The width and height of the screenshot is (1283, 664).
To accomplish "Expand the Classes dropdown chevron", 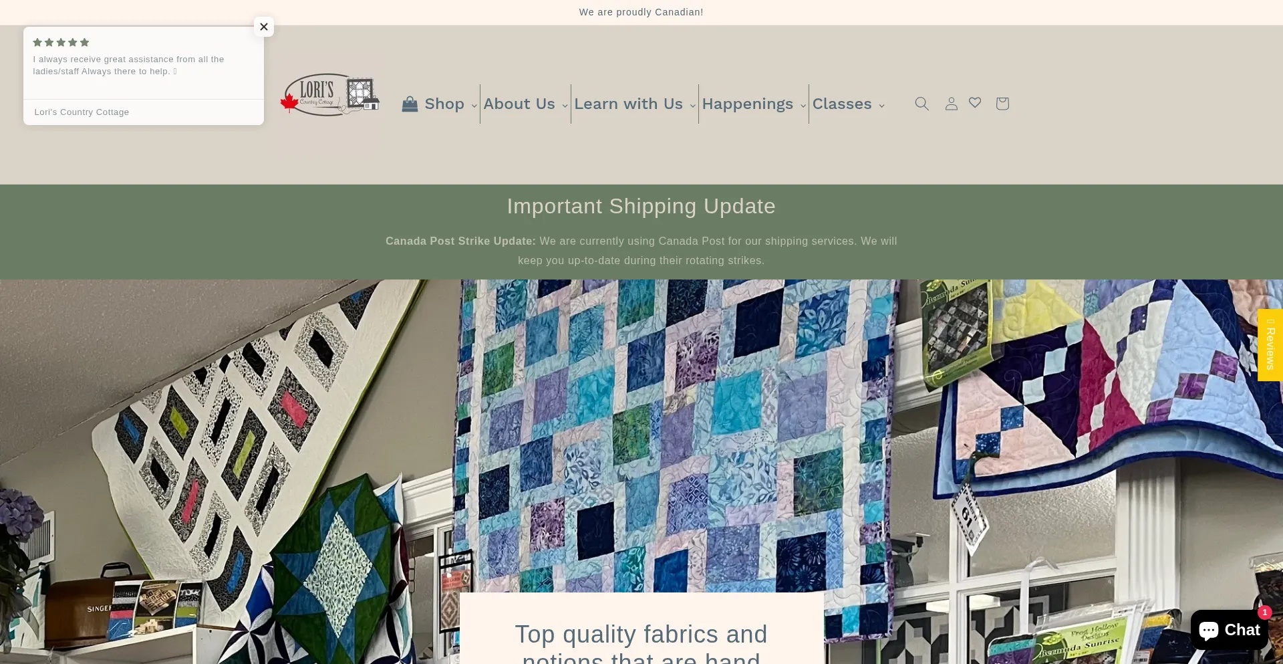I will (x=881, y=106).
